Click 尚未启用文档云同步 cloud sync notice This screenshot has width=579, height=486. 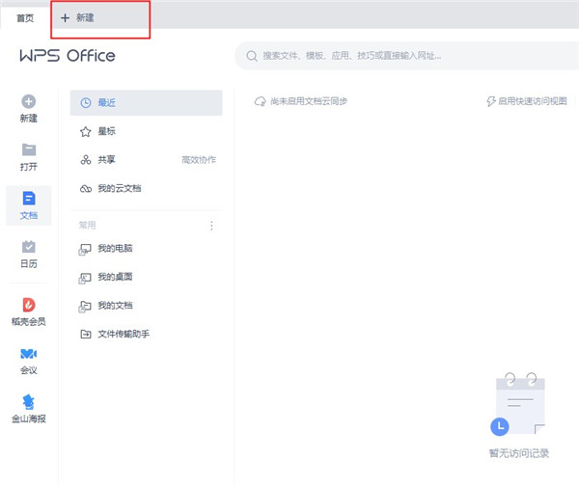click(309, 101)
